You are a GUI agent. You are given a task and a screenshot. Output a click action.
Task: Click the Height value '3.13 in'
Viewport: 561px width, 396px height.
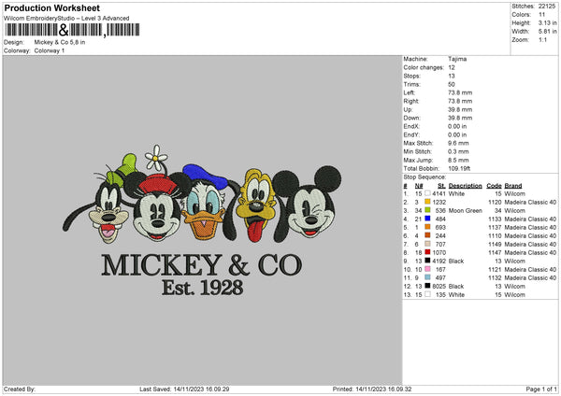pos(548,22)
